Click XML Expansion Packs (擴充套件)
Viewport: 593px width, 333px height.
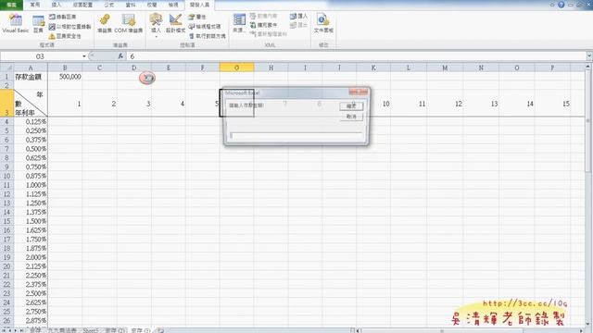(x=263, y=25)
